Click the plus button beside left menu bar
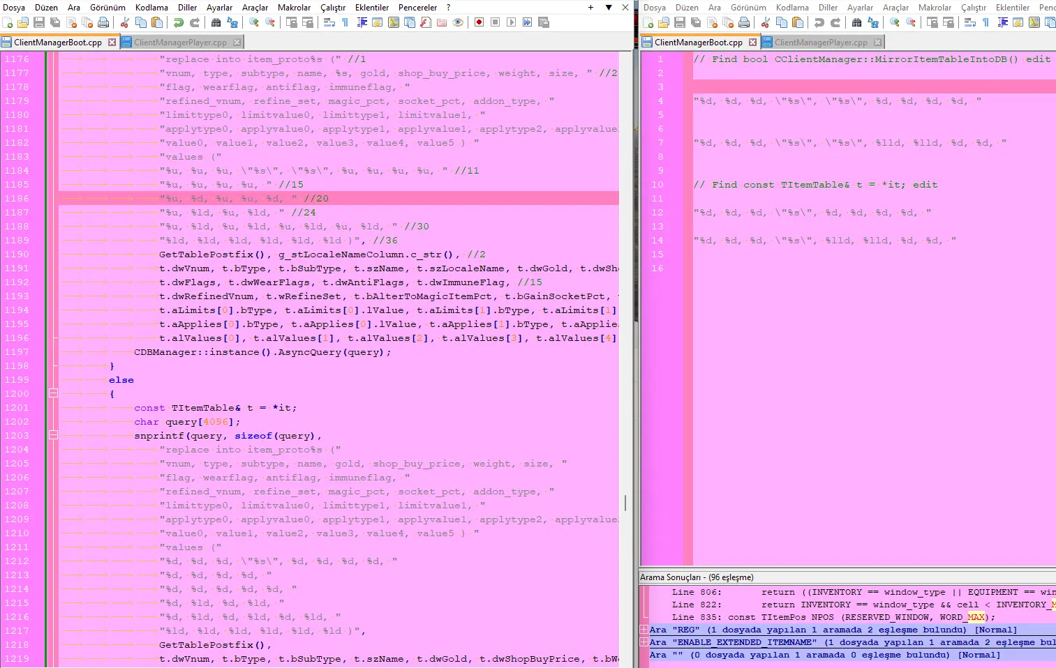The height and width of the screenshot is (668, 1056). [x=590, y=8]
